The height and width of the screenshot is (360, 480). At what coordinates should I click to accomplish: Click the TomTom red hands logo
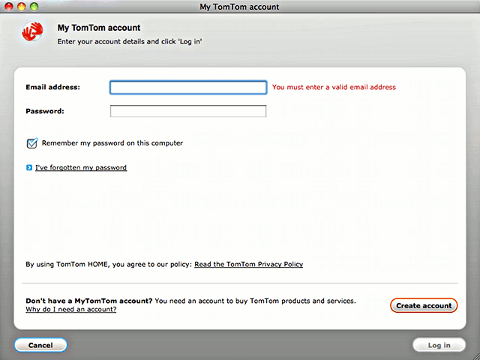pyautogui.click(x=31, y=32)
